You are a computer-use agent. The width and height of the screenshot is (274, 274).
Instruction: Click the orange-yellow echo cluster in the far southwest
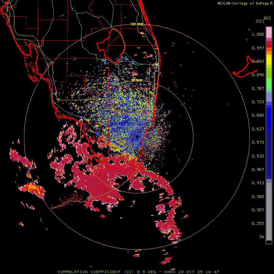tap(32, 189)
